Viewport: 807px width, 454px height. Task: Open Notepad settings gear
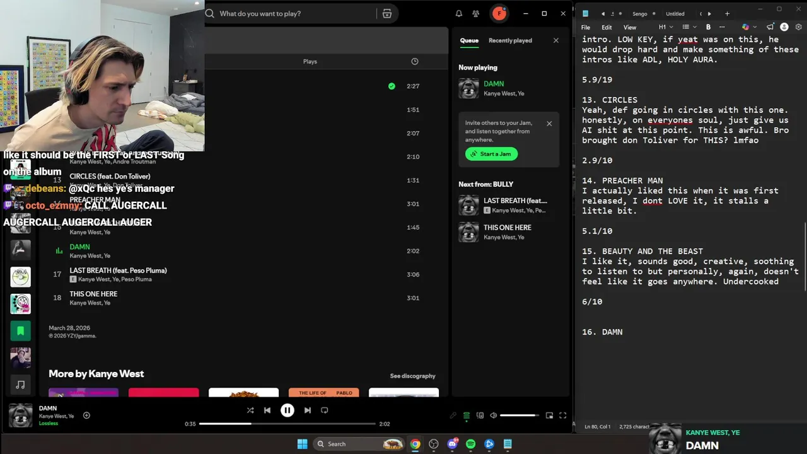tap(799, 27)
